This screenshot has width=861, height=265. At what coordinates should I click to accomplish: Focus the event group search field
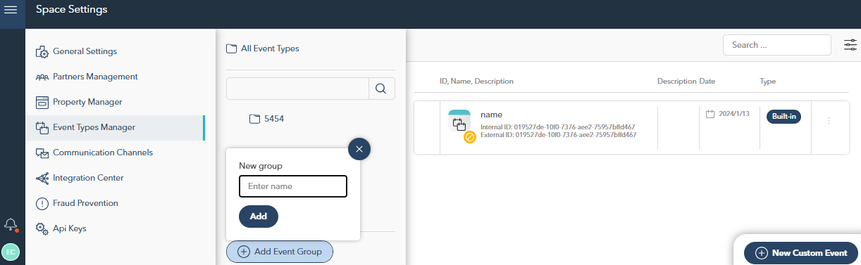(297, 89)
